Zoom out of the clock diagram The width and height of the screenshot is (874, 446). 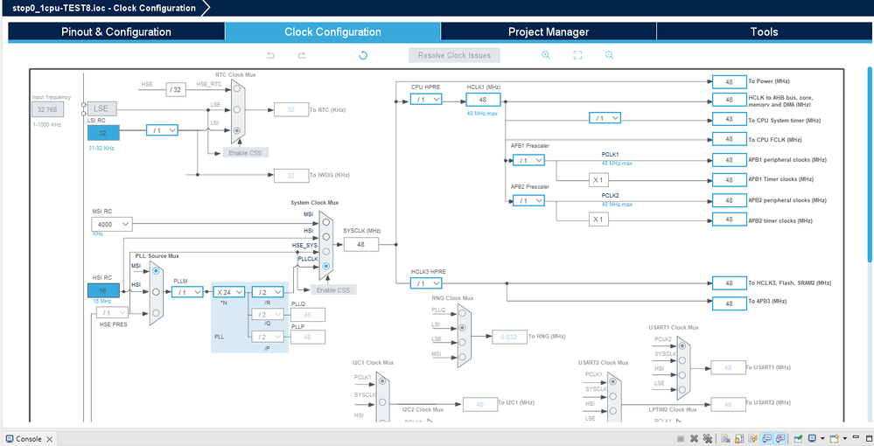pos(609,55)
